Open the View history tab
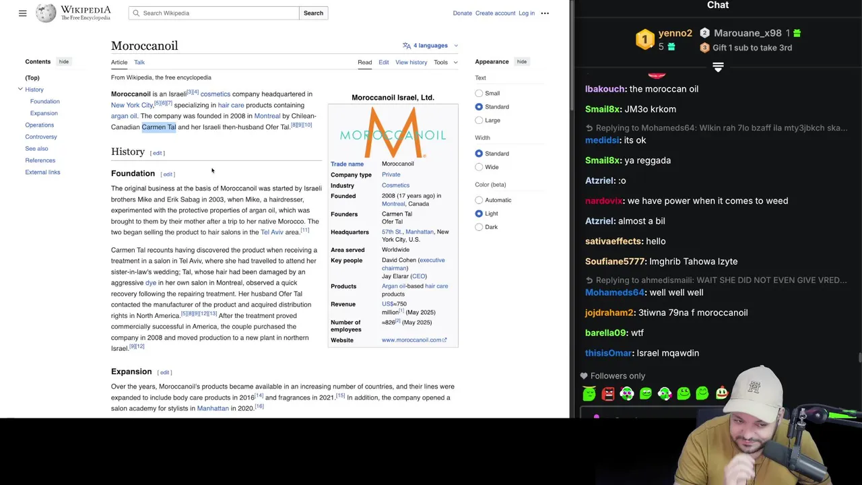862x485 pixels. 411,62
